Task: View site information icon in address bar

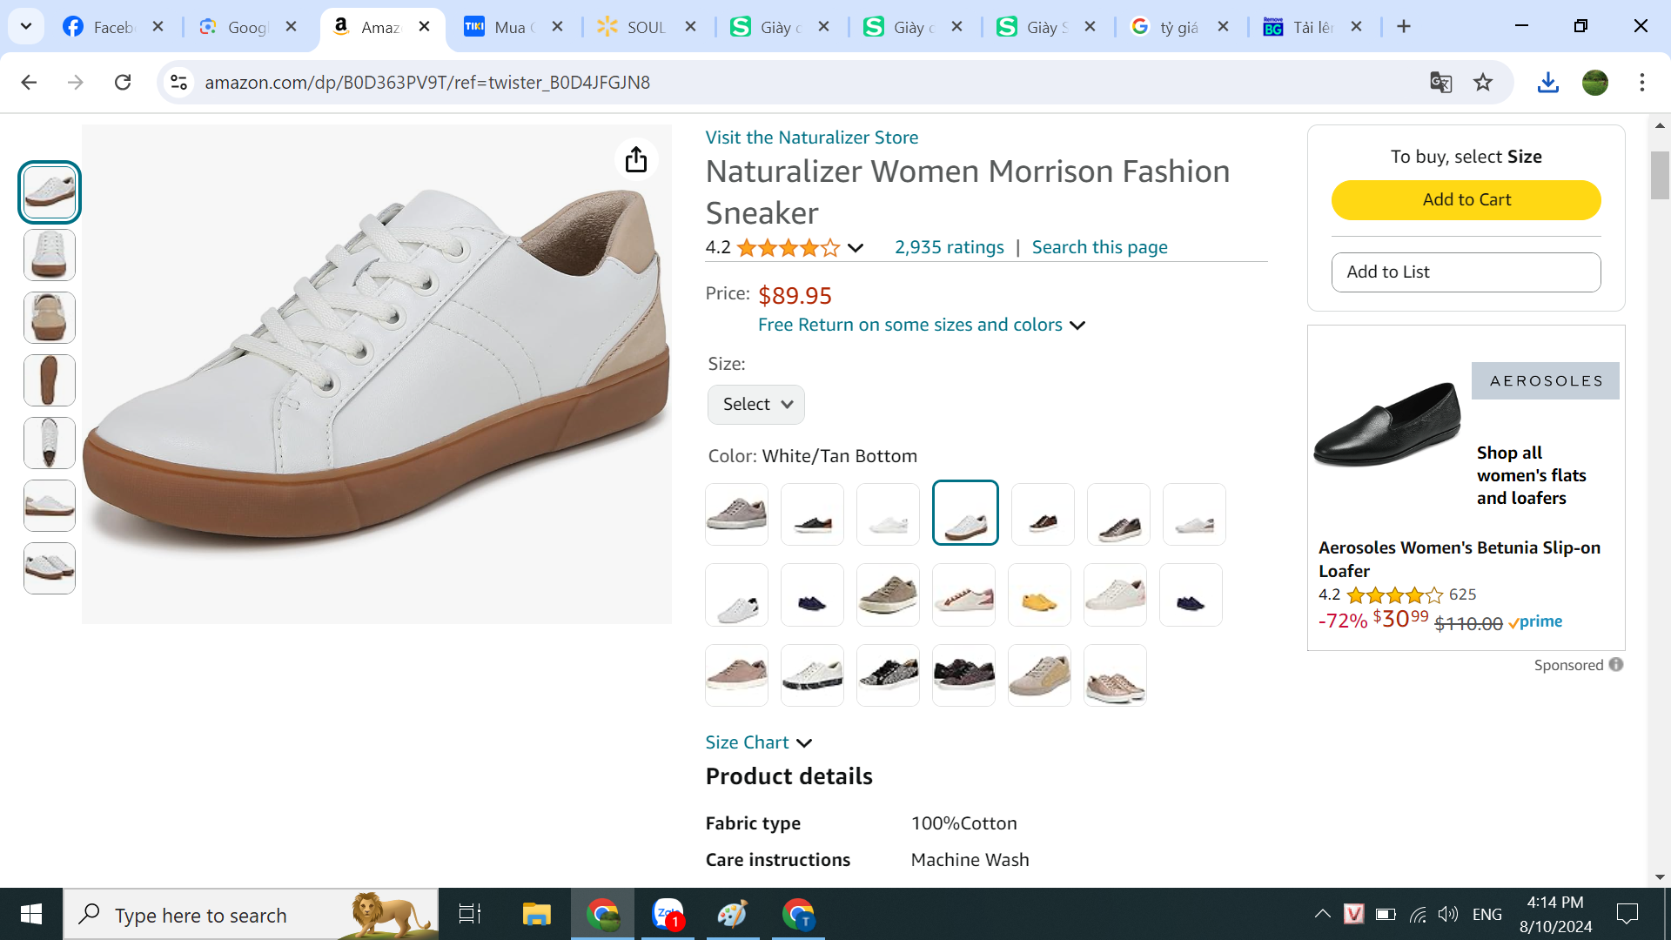Action: pyautogui.click(x=178, y=82)
